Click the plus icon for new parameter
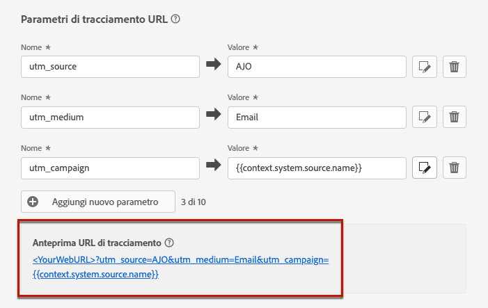Image resolution: width=488 pixels, height=308 pixels. (33, 202)
